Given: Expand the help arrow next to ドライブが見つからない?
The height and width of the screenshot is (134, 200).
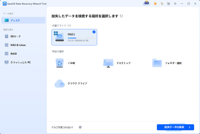Looking at the screenshot, I should (80, 127).
